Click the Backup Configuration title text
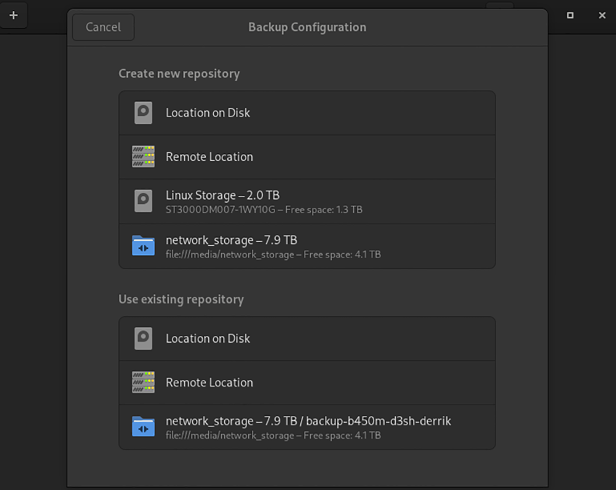Viewport: 616px width, 490px height. (x=307, y=27)
